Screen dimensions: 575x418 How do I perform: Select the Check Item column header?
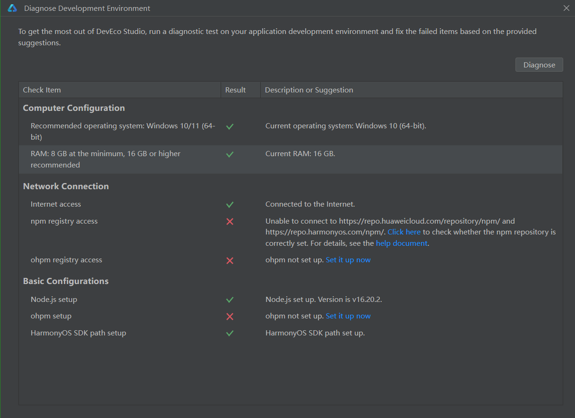click(x=120, y=90)
